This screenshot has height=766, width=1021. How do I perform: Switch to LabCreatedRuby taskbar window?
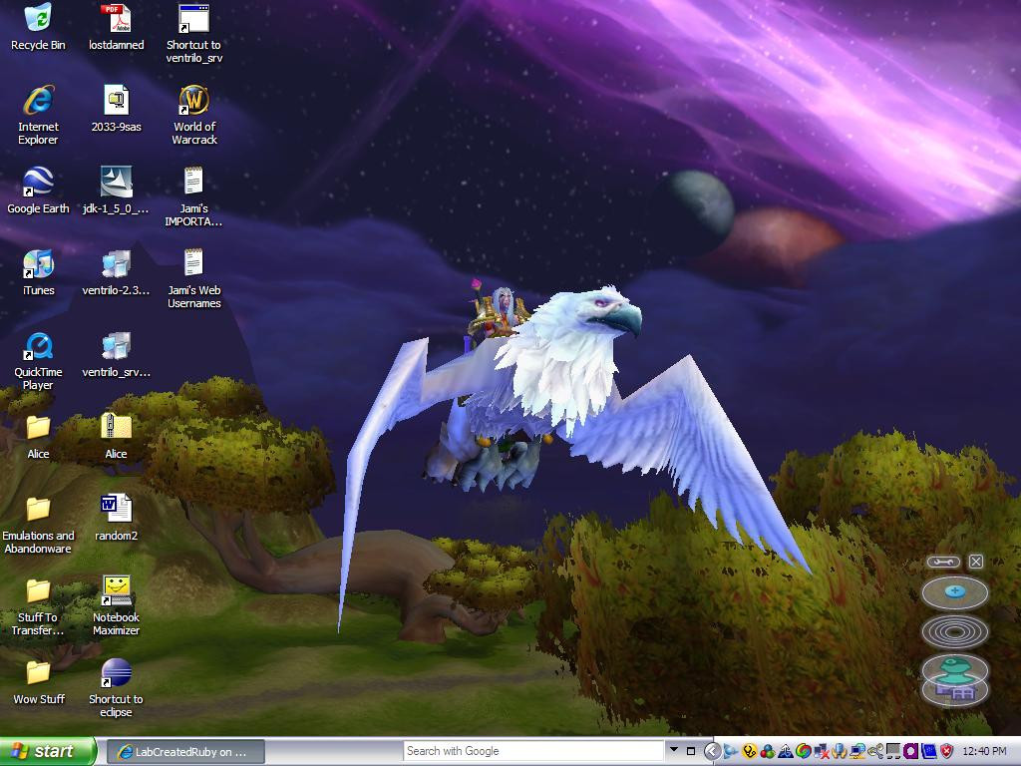(x=184, y=752)
